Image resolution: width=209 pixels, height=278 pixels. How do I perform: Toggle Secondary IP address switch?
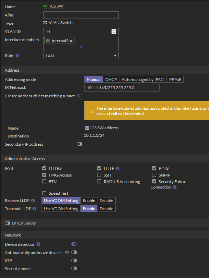point(80,144)
